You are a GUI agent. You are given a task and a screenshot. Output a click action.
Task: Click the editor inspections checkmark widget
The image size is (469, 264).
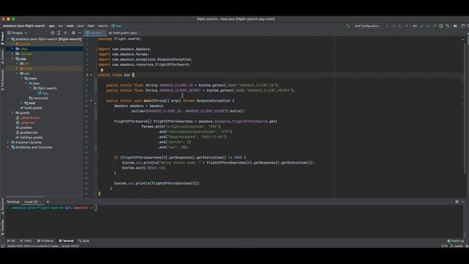click(463, 39)
